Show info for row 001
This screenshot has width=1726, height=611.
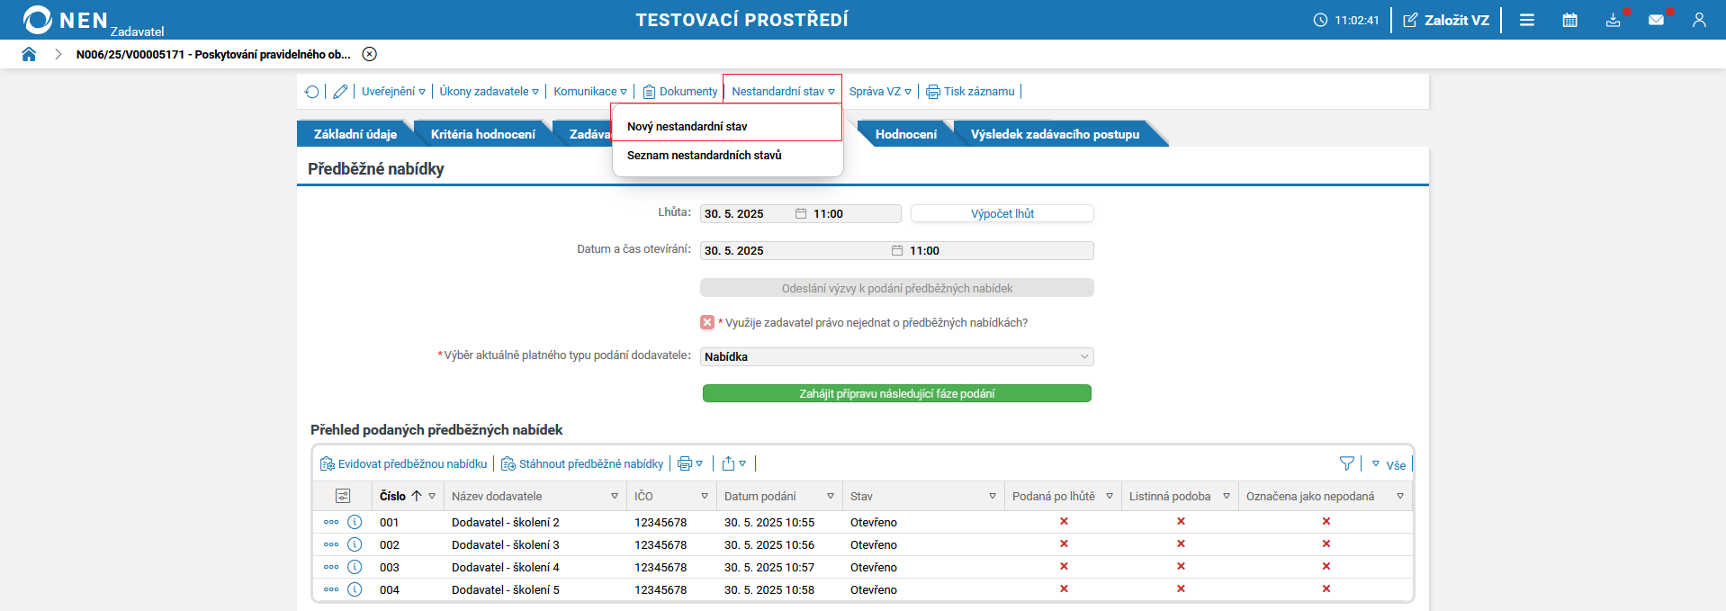(x=355, y=522)
